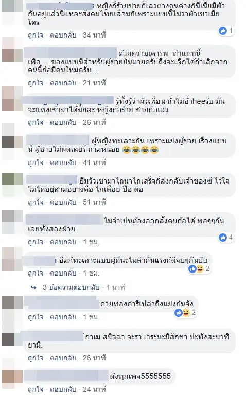Click ถูกใจ under ดังทุกเพจ5555555 comment
The image size is (246, 399).
[36, 389]
